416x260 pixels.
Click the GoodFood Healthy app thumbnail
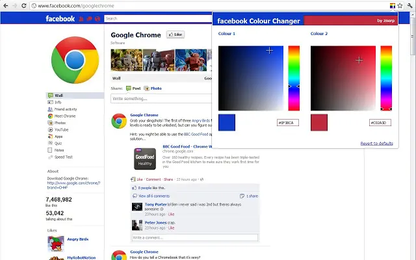(x=144, y=159)
